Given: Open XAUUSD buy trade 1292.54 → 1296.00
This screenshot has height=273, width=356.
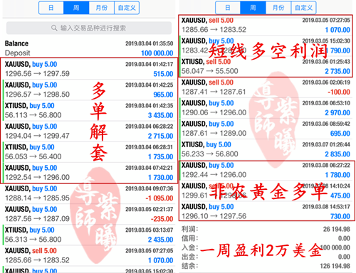Looking at the screenshot, I should [x=89, y=173].
